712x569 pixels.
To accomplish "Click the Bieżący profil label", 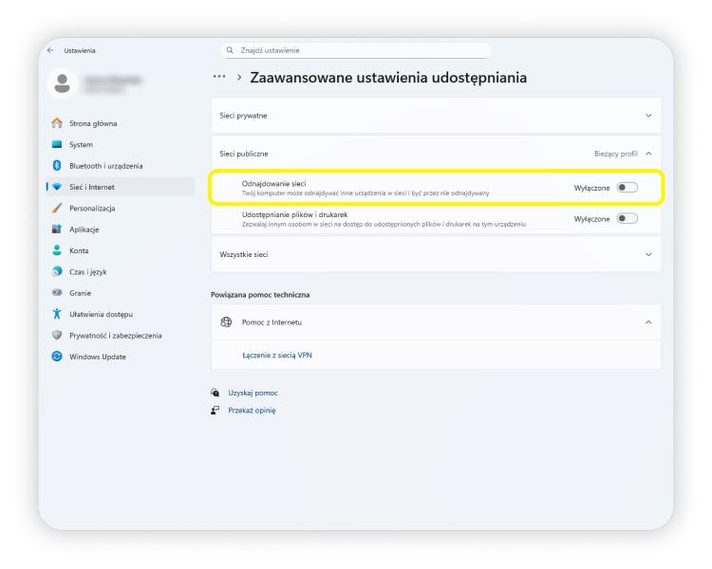I will tap(616, 154).
